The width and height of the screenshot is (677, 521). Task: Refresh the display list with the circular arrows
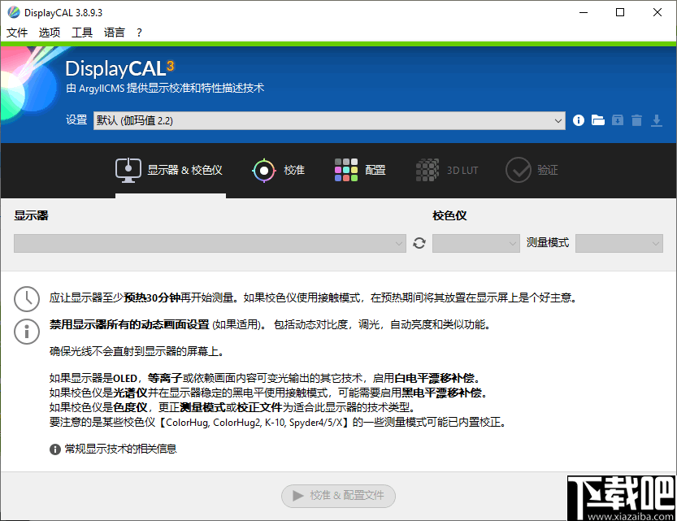tap(419, 242)
